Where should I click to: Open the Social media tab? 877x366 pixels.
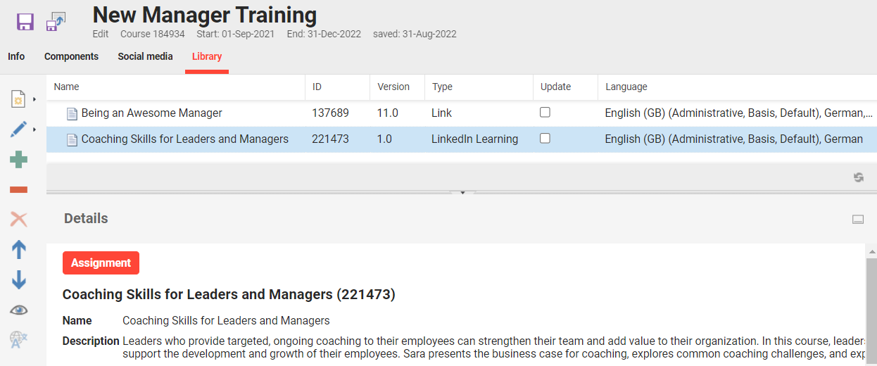(x=145, y=56)
